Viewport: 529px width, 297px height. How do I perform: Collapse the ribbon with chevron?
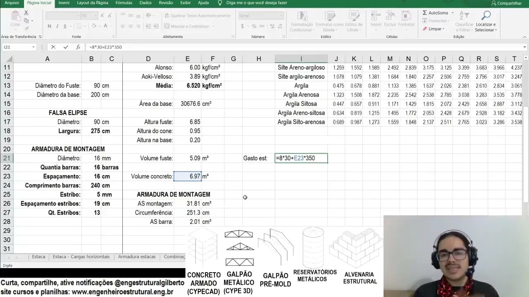pos(525,37)
